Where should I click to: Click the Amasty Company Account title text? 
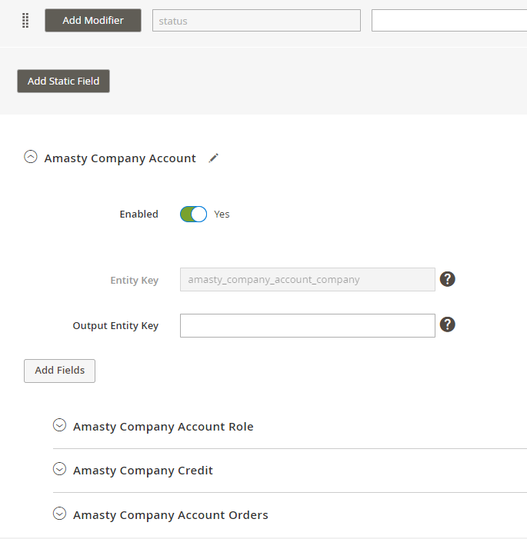point(120,158)
